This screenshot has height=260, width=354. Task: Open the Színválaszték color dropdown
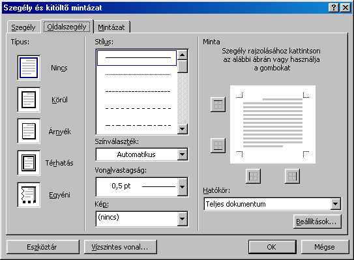pos(182,154)
